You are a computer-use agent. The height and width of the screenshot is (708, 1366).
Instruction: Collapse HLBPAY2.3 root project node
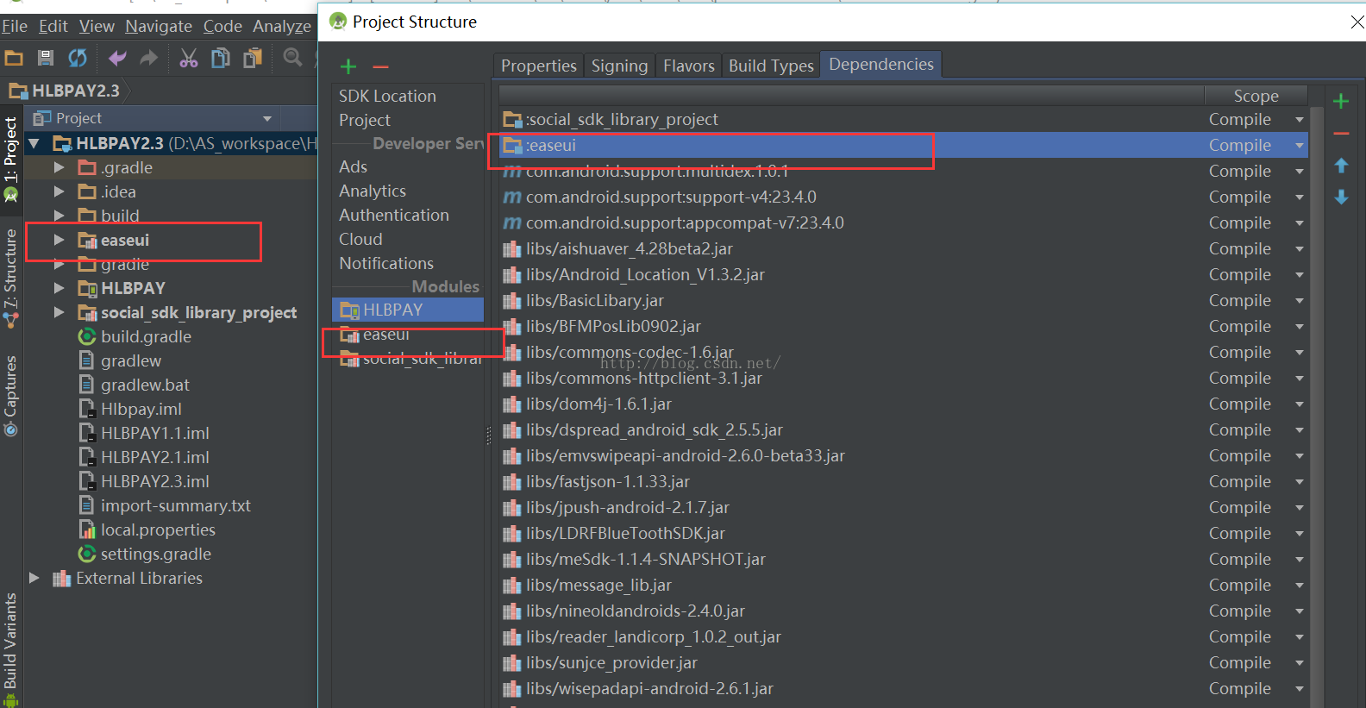(34, 143)
